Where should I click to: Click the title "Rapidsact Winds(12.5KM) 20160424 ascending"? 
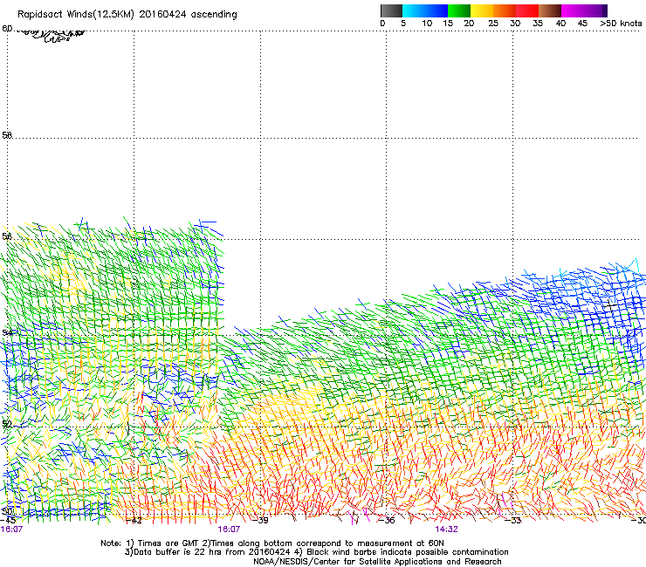(127, 15)
